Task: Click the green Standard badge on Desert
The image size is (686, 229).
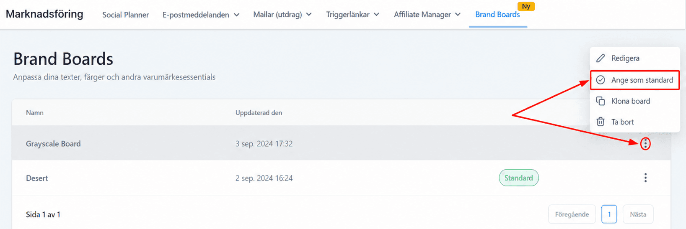Action: [x=519, y=178]
